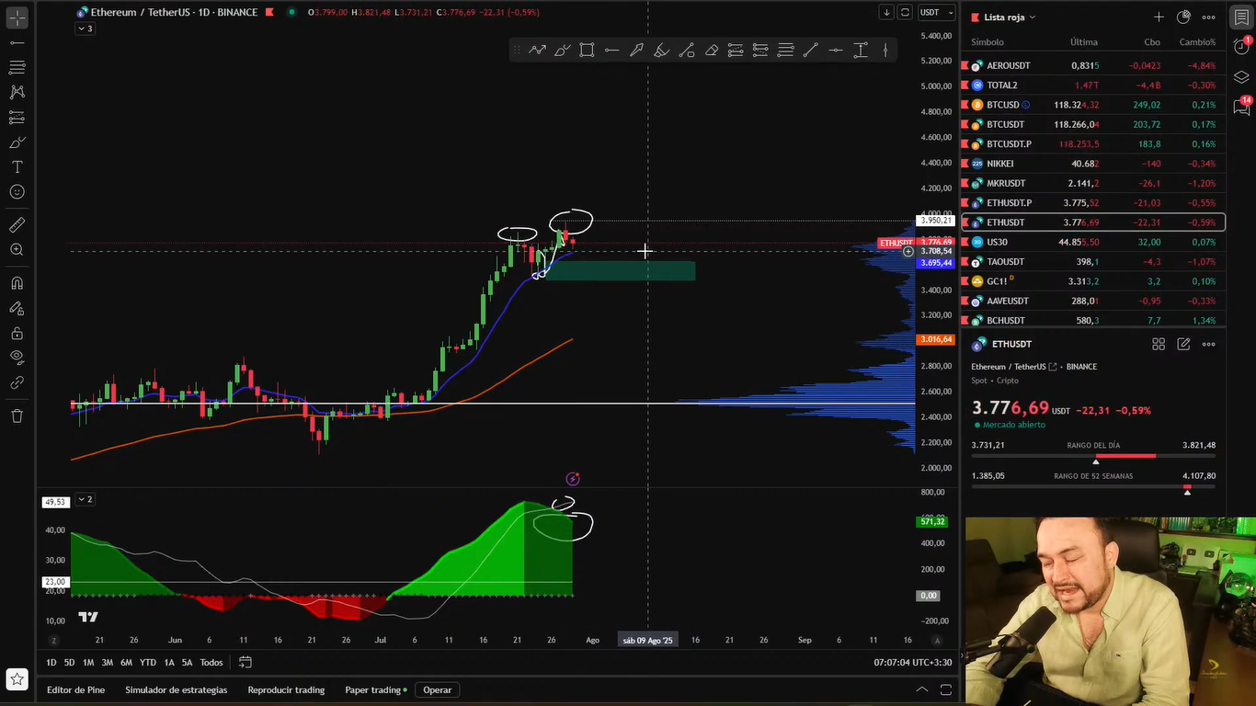Viewport: 1256px width, 706px height.
Task: Select the 1D time range
Action: point(51,662)
